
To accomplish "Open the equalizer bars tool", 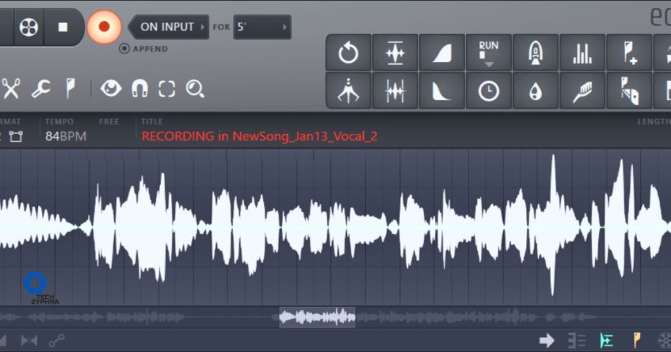I will click(x=582, y=53).
